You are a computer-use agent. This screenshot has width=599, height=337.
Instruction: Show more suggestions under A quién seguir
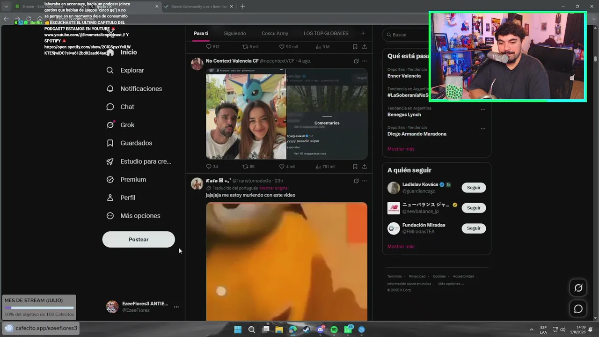pyautogui.click(x=401, y=247)
